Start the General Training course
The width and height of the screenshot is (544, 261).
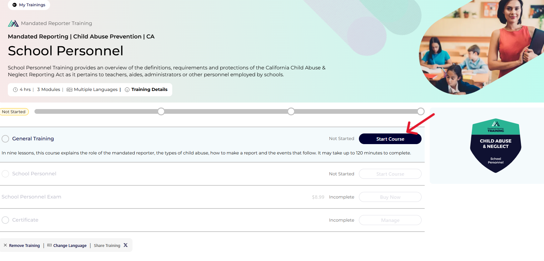click(x=390, y=139)
